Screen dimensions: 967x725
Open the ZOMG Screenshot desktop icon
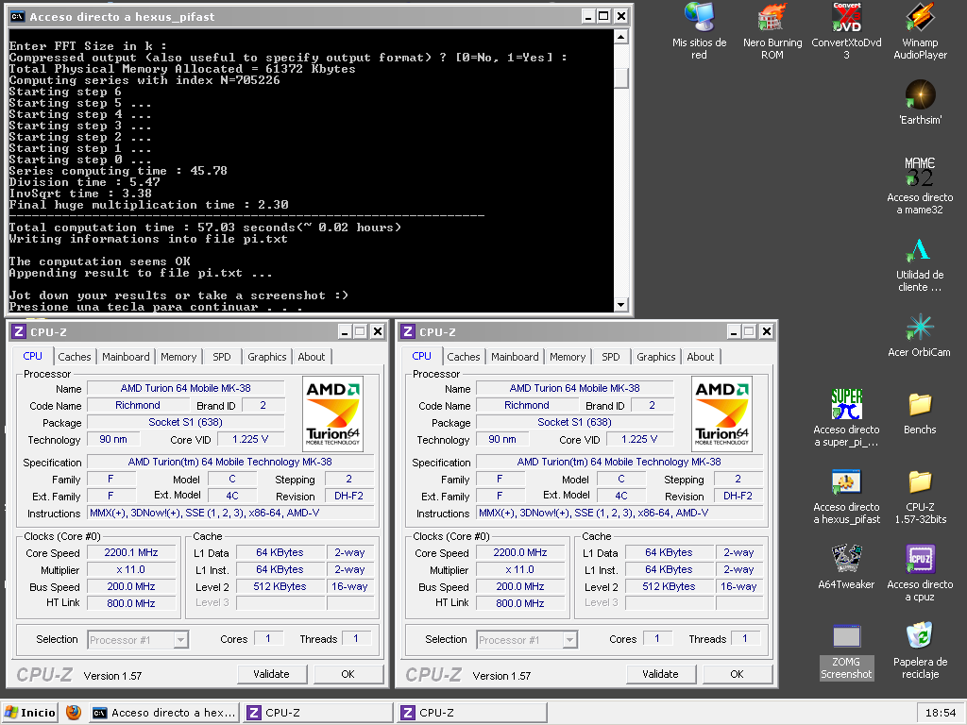(x=846, y=652)
